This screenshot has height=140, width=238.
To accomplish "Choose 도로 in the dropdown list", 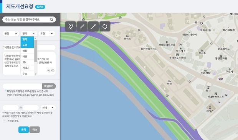I will coord(27,45).
